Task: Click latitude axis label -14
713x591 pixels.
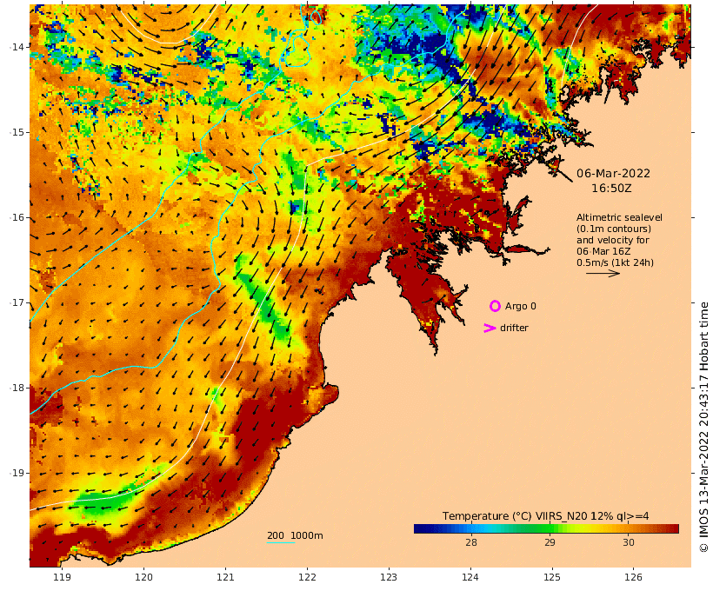Action: pos(17,47)
